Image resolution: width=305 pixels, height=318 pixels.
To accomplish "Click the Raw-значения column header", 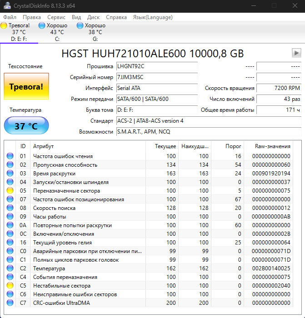I will tap(268, 146).
